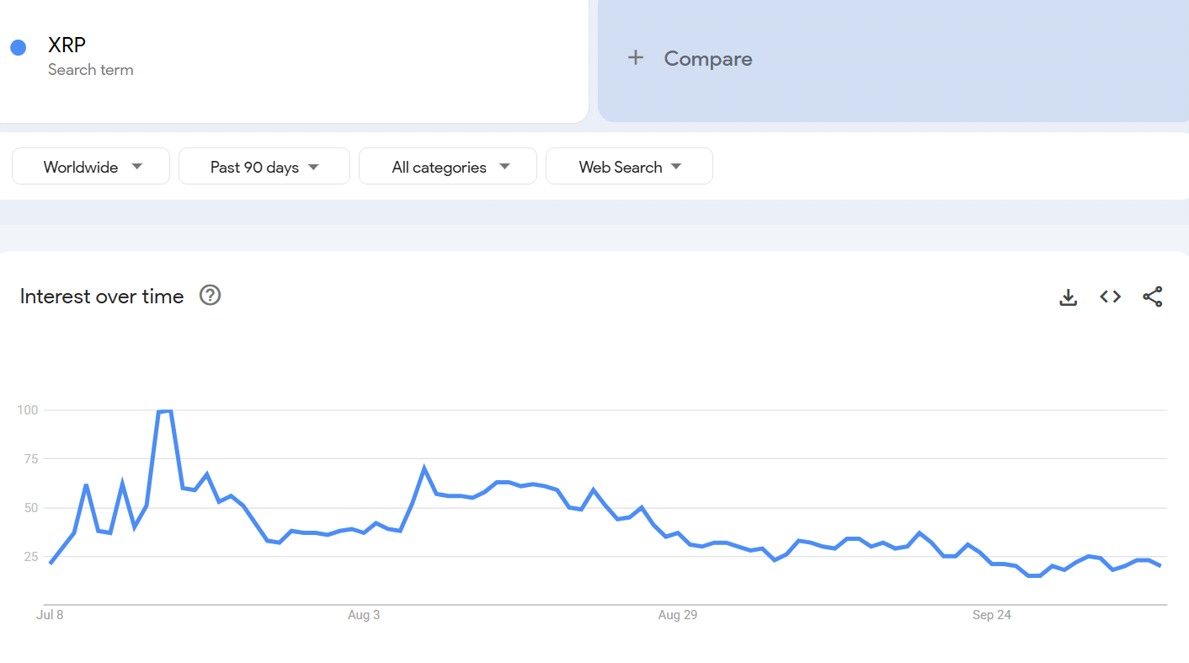Download the Interest over time data
The image size is (1189, 663).
1068,297
